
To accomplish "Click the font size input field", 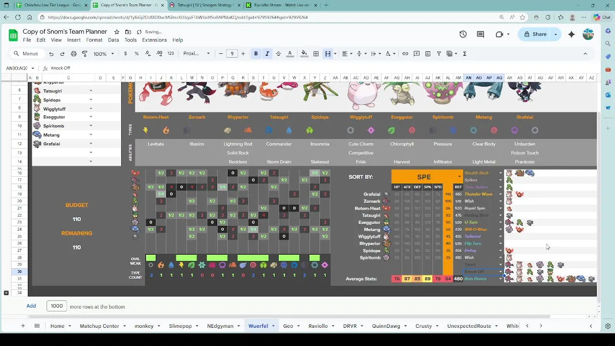I will point(232,54).
